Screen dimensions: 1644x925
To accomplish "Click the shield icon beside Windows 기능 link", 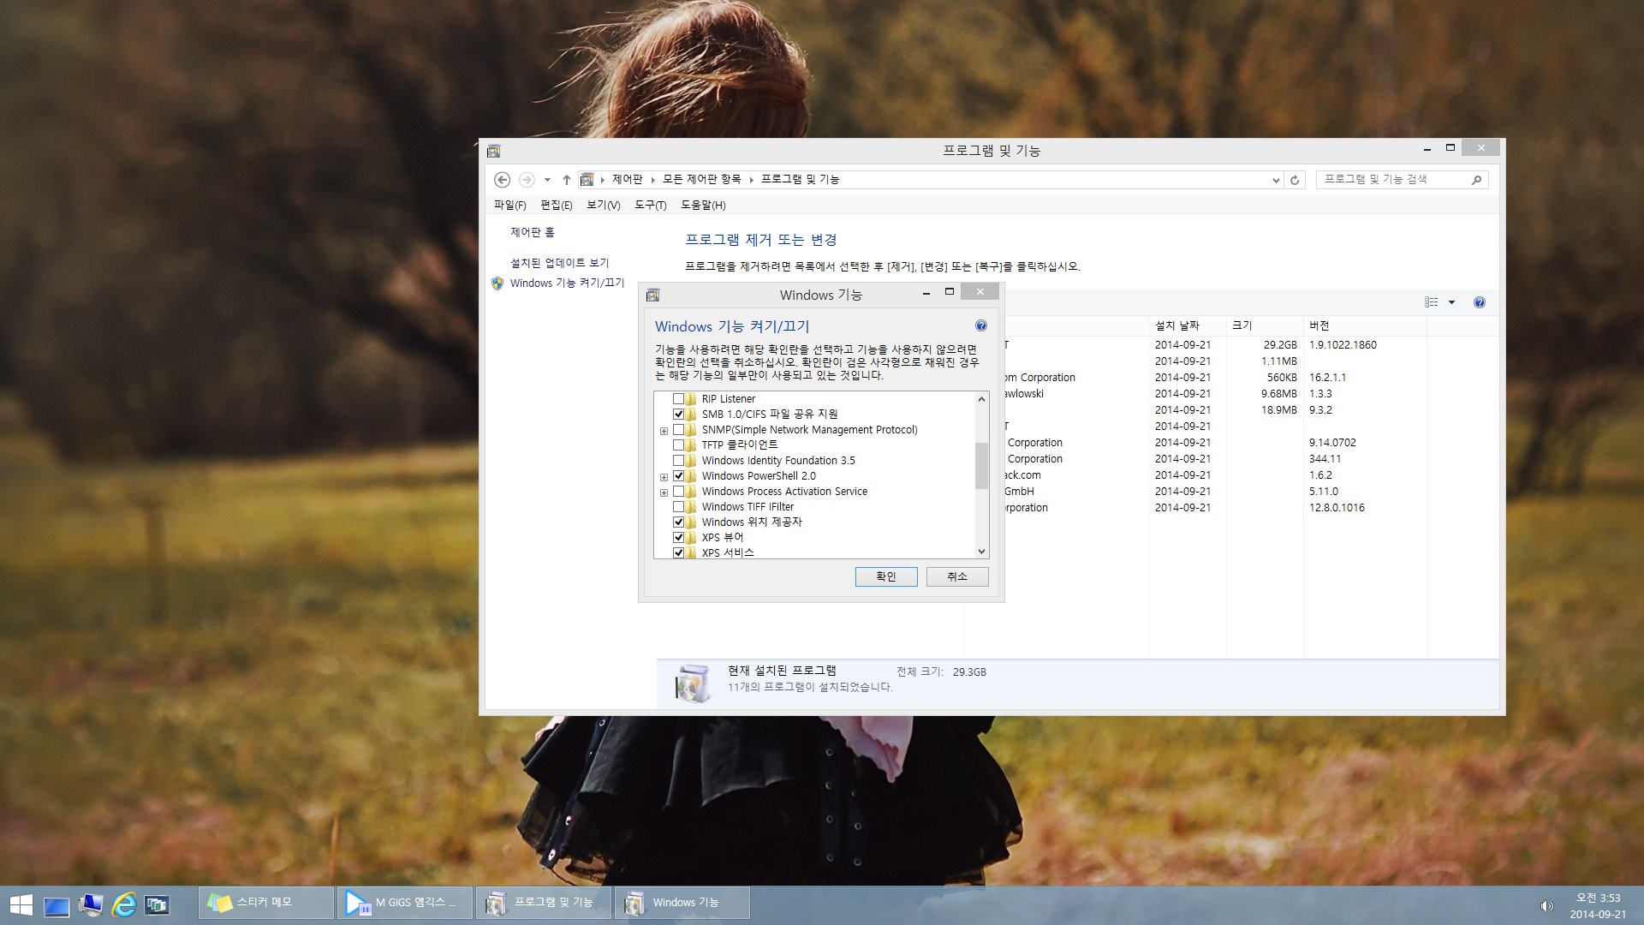I will [x=497, y=283].
